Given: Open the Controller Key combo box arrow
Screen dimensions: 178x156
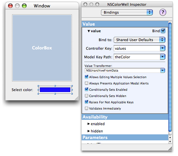Looking at the screenshot, I should pos(162,48).
